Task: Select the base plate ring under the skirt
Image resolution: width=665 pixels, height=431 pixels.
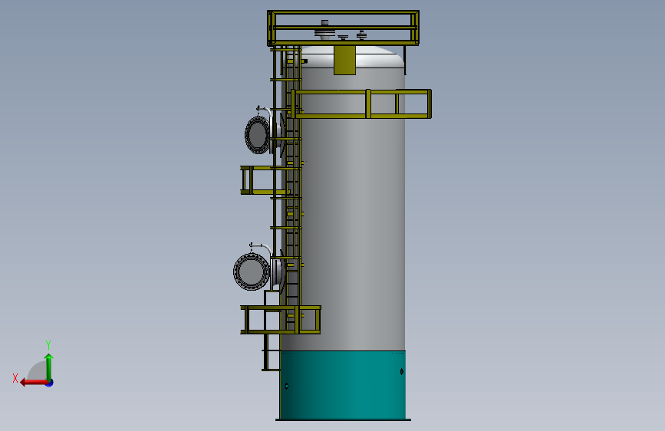Action: tap(343, 420)
